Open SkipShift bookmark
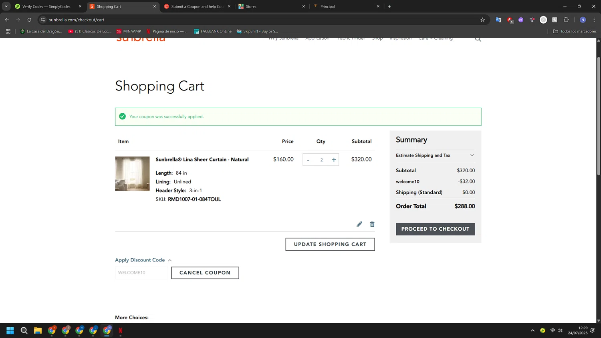 coord(257,31)
